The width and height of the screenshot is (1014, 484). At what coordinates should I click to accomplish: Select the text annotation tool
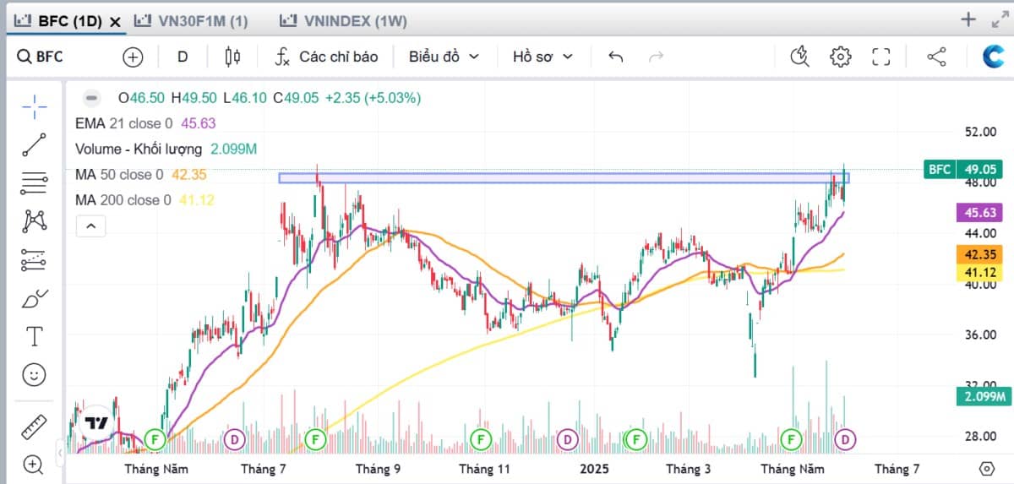pos(34,336)
